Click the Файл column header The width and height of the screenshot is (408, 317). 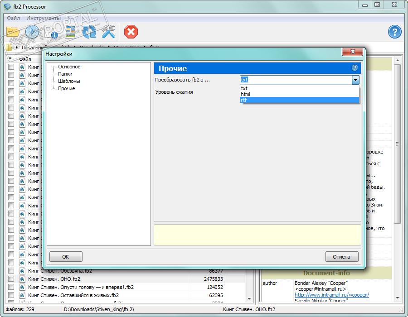coord(25,59)
